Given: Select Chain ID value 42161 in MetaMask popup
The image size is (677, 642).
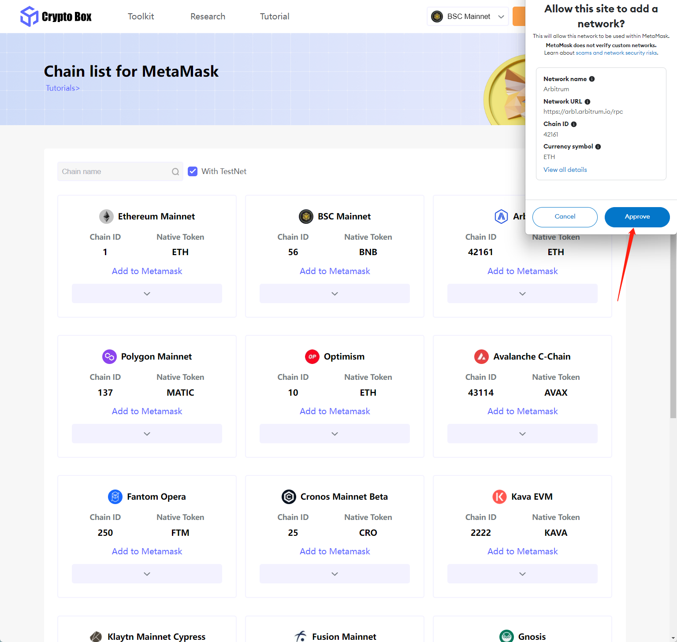Looking at the screenshot, I should [x=551, y=134].
